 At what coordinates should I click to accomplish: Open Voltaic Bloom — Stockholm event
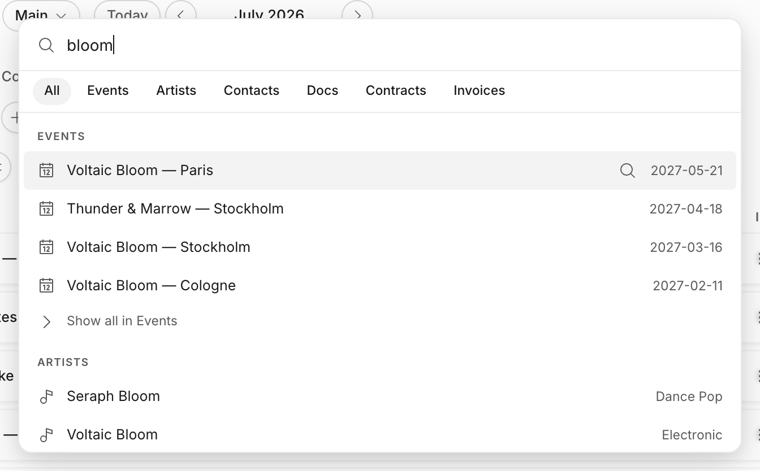(380, 247)
